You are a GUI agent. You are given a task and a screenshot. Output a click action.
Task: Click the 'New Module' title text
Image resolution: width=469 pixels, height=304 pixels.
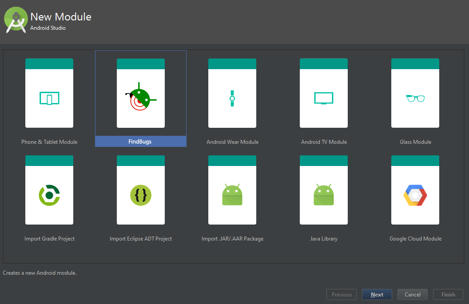(x=61, y=17)
